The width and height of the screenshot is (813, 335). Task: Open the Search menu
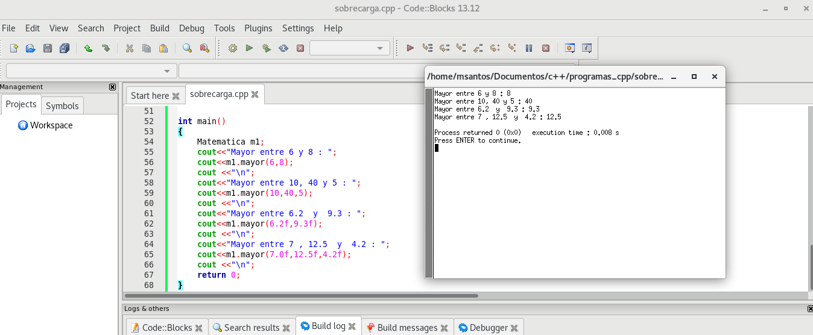click(x=91, y=28)
